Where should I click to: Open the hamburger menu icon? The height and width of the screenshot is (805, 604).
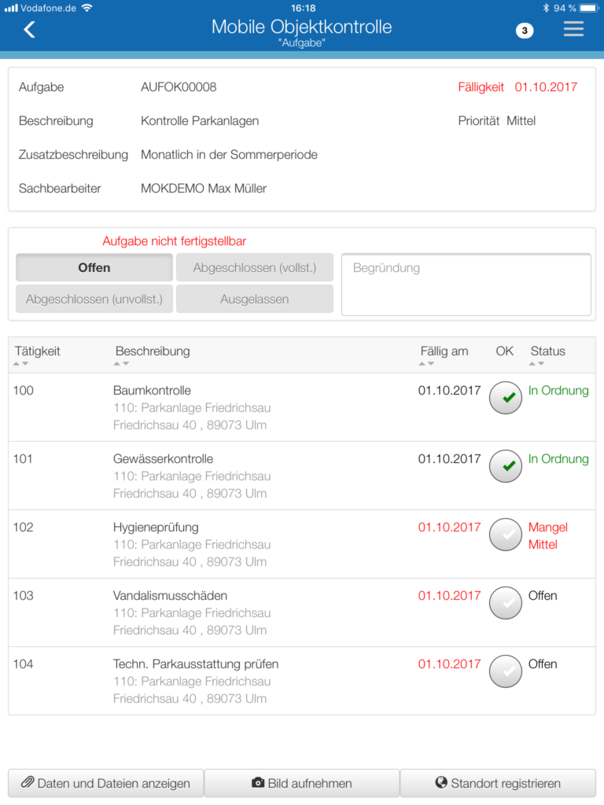(x=573, y=28)
